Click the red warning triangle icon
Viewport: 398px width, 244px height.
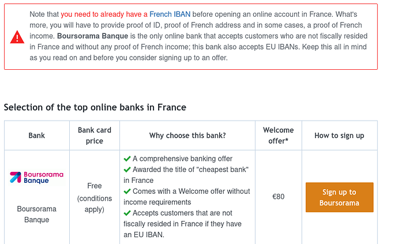click(x=17, y=37)
